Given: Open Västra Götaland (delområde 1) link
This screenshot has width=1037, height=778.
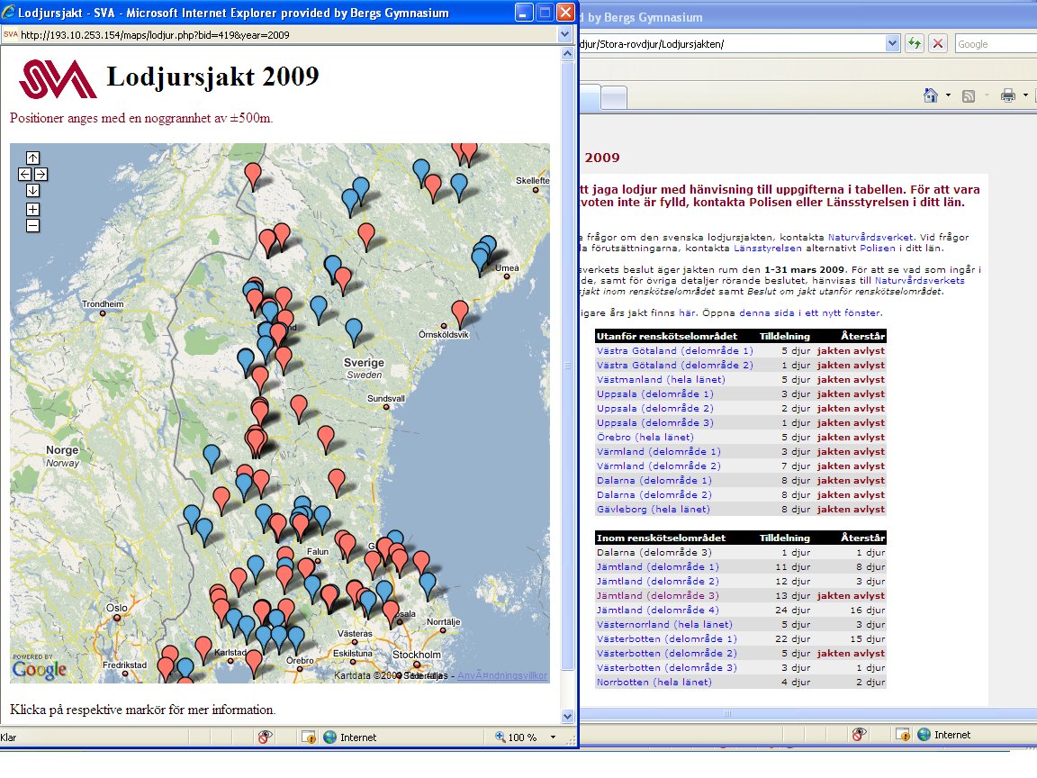Looking at the screenshot, I should click(x=674, y=350).
